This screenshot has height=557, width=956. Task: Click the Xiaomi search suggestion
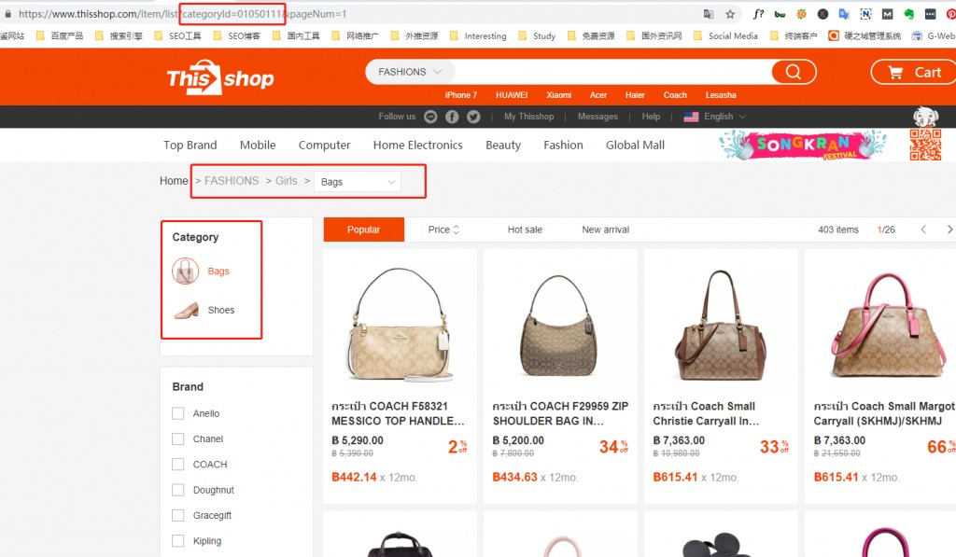point(558,95)
